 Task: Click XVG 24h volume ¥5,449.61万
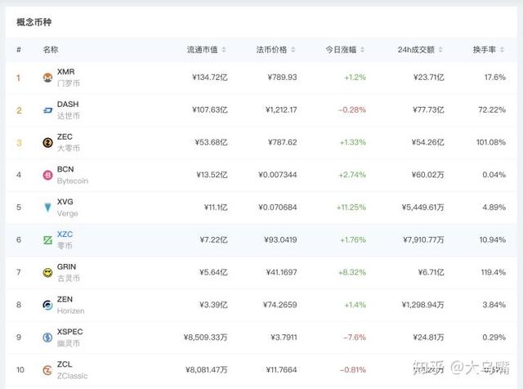423,208
